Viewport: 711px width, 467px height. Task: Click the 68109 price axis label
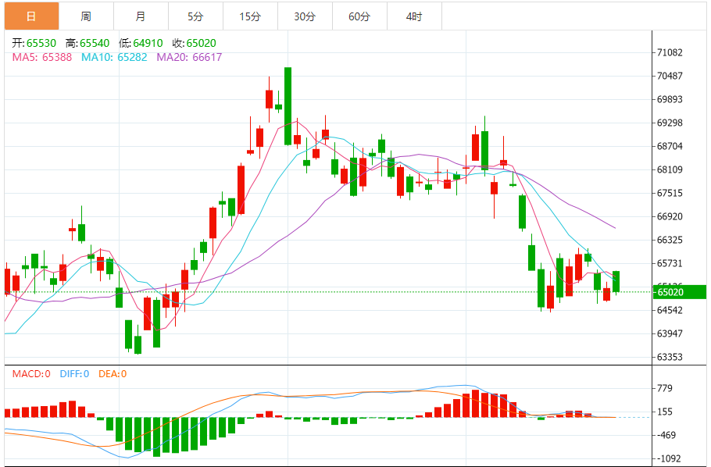point(670,169)
